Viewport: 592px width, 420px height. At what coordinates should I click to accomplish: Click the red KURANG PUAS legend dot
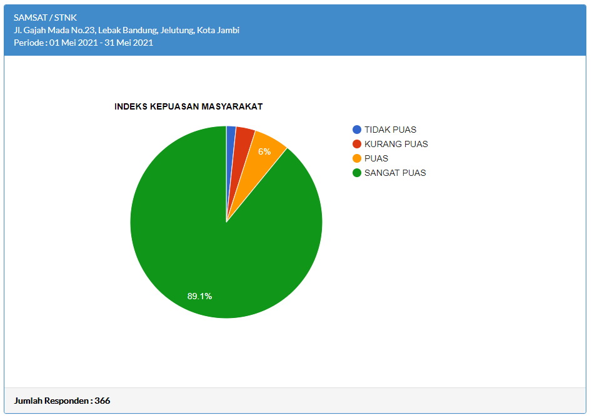click(x=357, y=144)
